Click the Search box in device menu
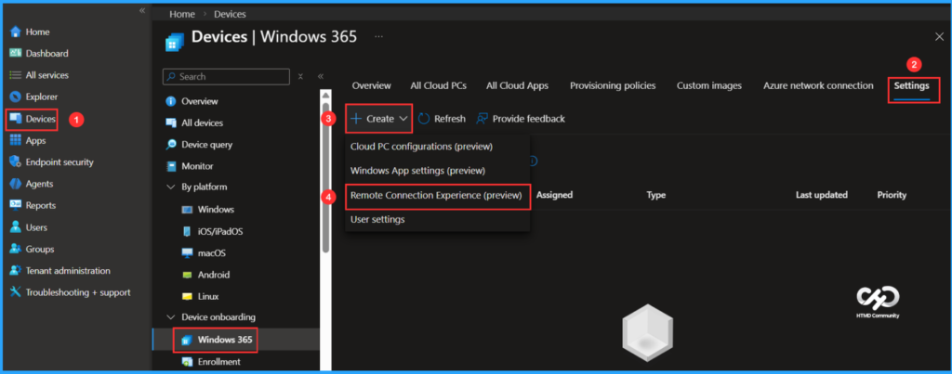Viewport: 952px width, 374px height. 226,76
